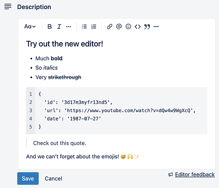Open the emoji picker
Viewport: 219px width, 188px height.
(128, 27)
